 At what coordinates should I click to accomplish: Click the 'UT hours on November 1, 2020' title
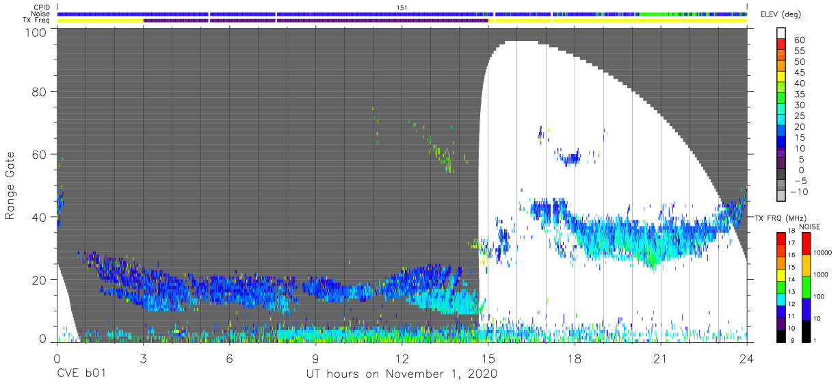coord(402,374)
